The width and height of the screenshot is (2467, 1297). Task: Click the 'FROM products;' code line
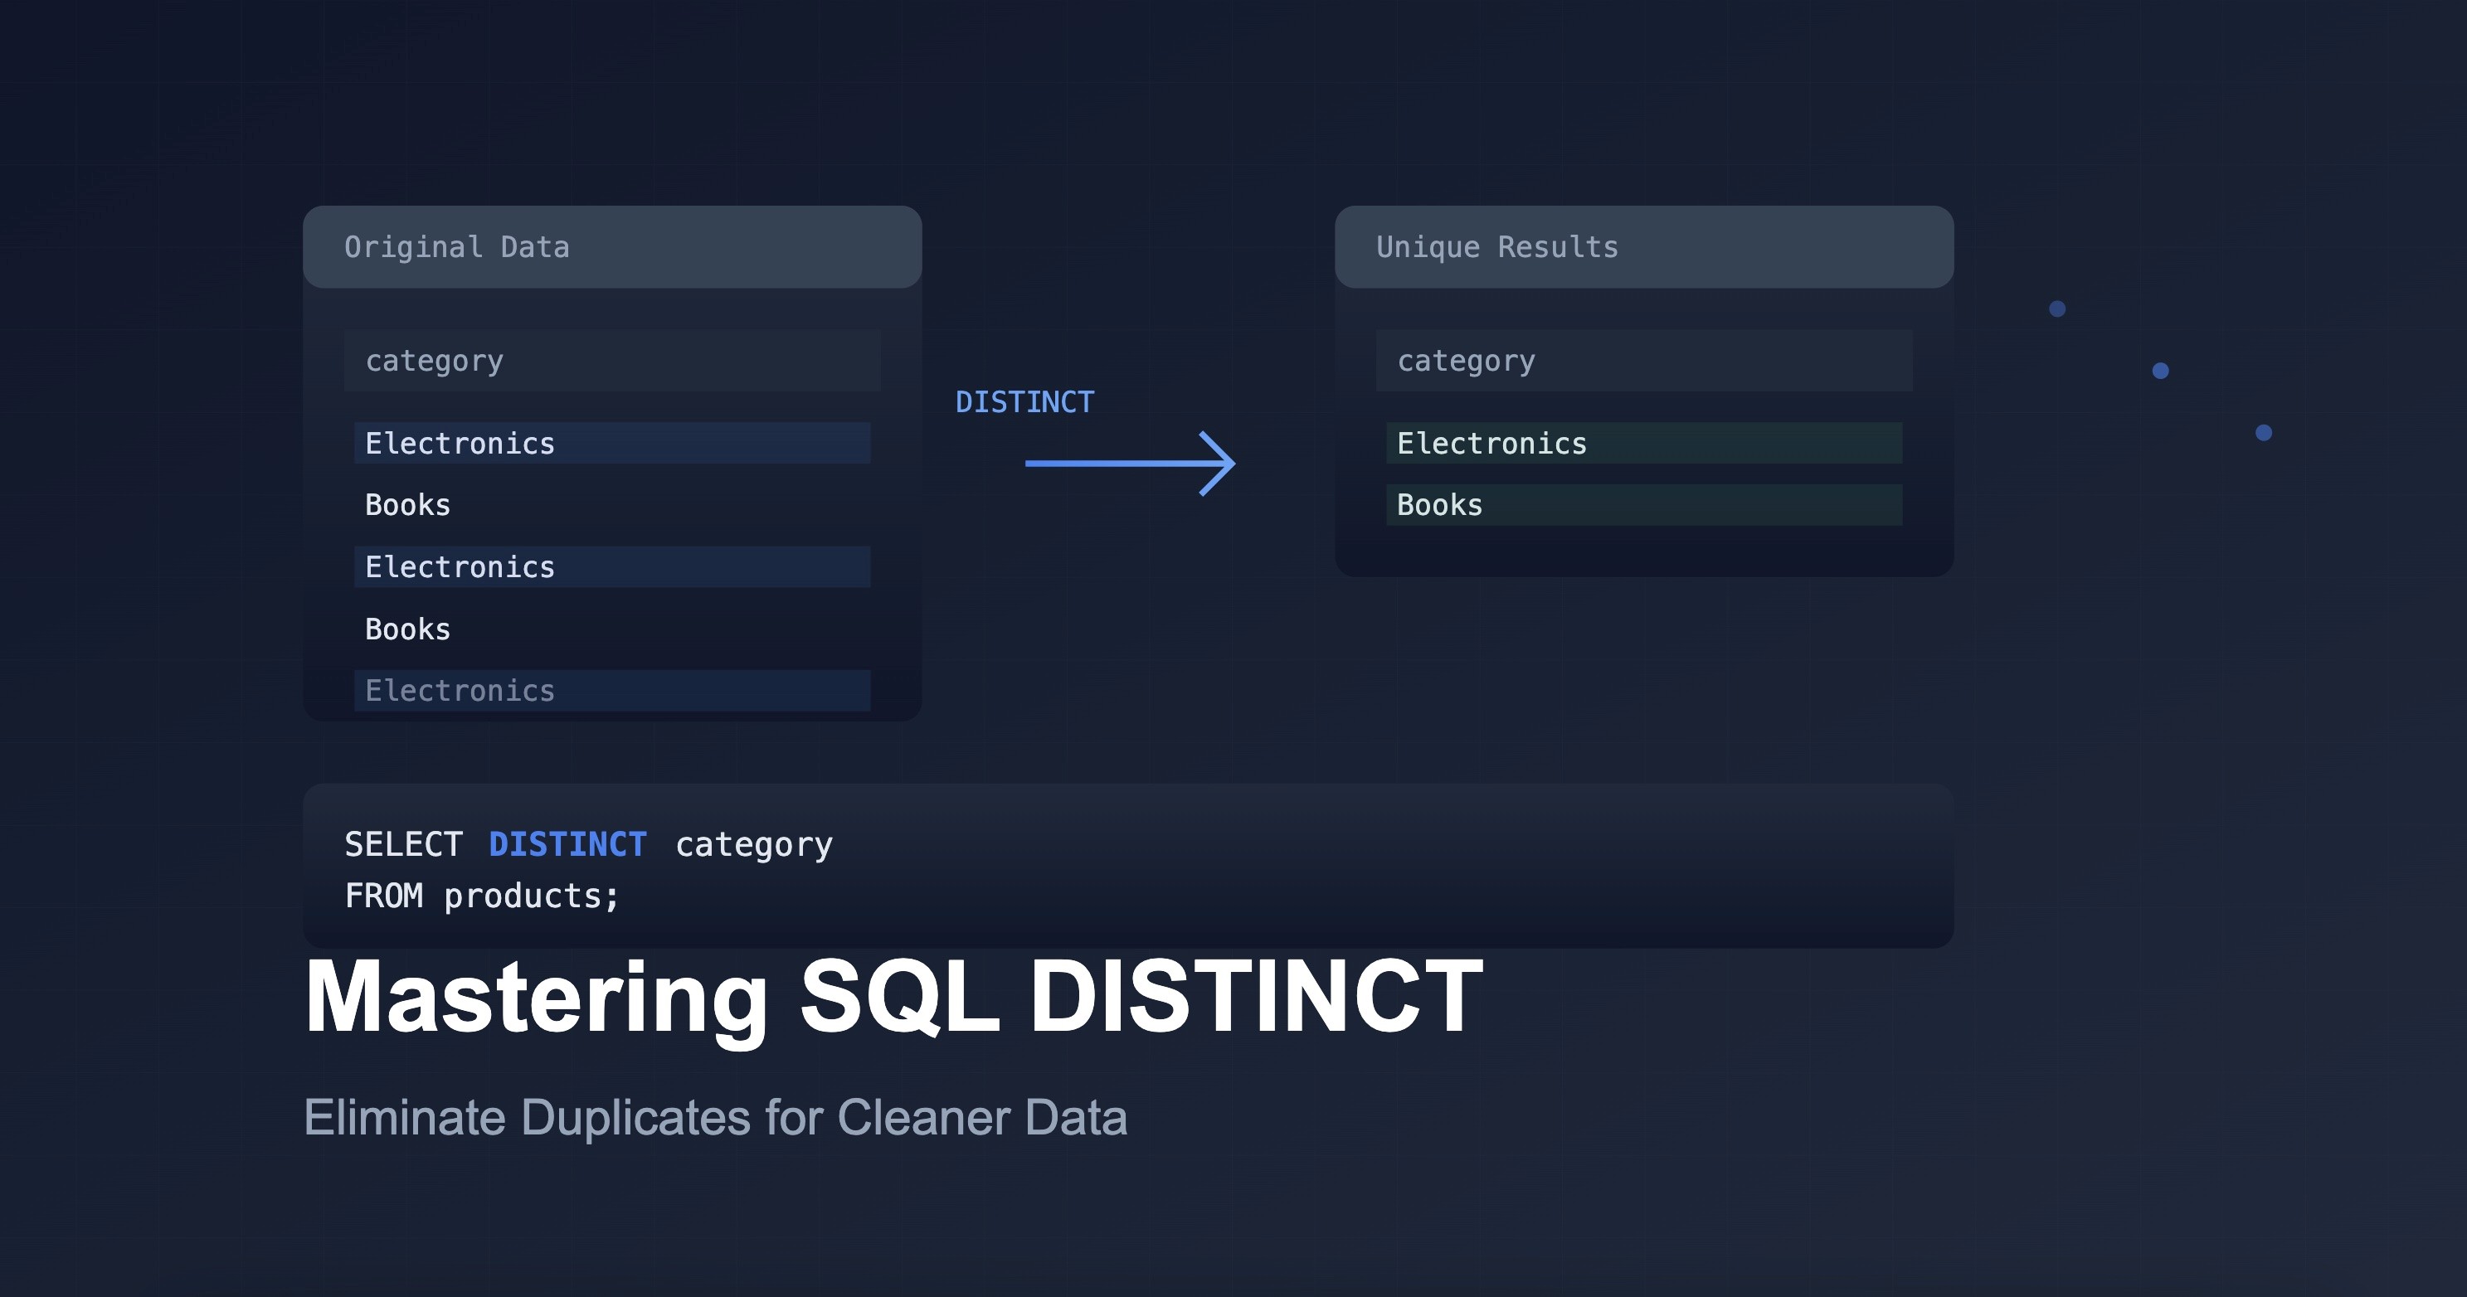tap(483, 897)
